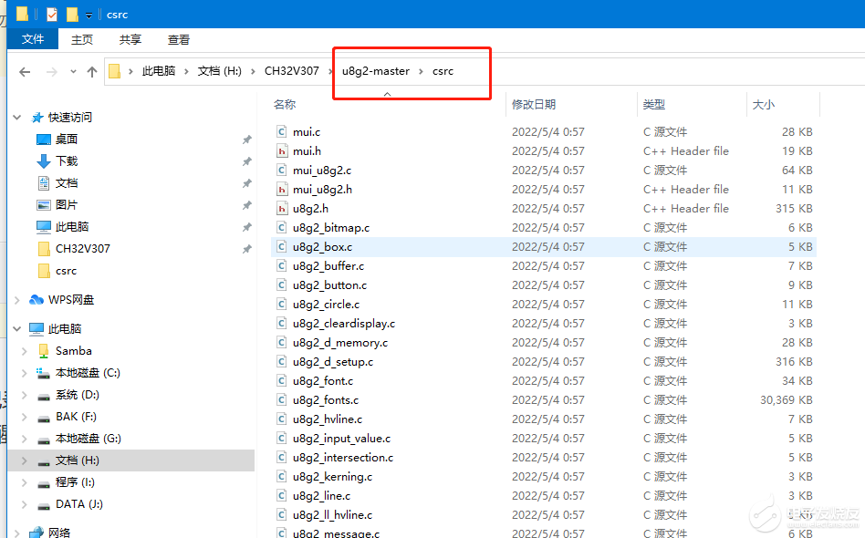Collapse the 快速访问 tree section
This screenshot has width=865, height=538.
(x=17, y=118)
